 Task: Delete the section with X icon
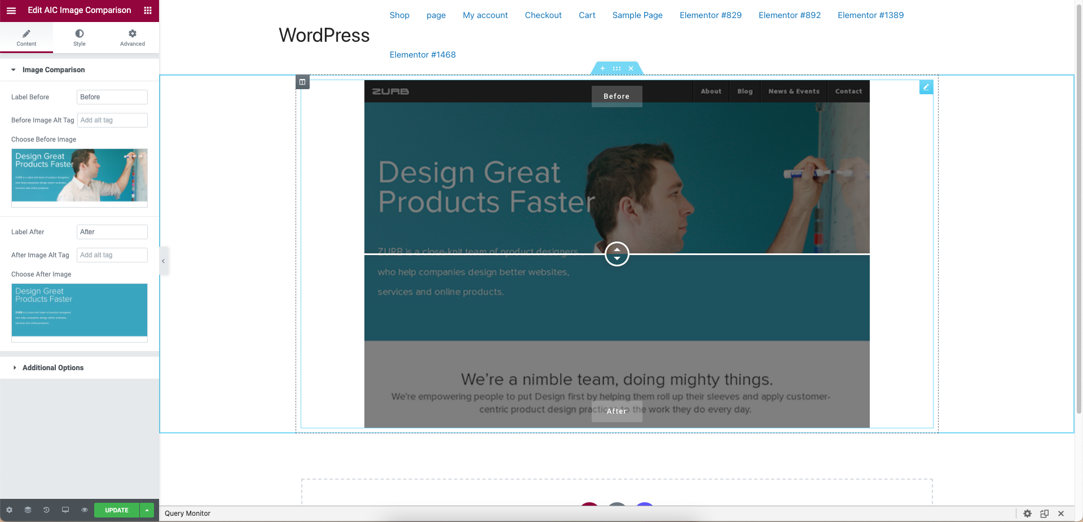point(631,68)
